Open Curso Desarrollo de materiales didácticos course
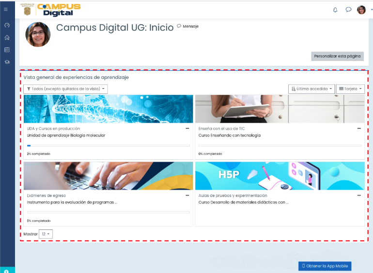The width and height of the screenshot is (373, 273). coord(243,202)
